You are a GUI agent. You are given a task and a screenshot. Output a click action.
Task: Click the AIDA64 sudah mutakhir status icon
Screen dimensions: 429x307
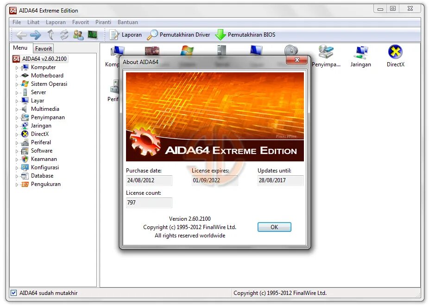pos(13,293)
